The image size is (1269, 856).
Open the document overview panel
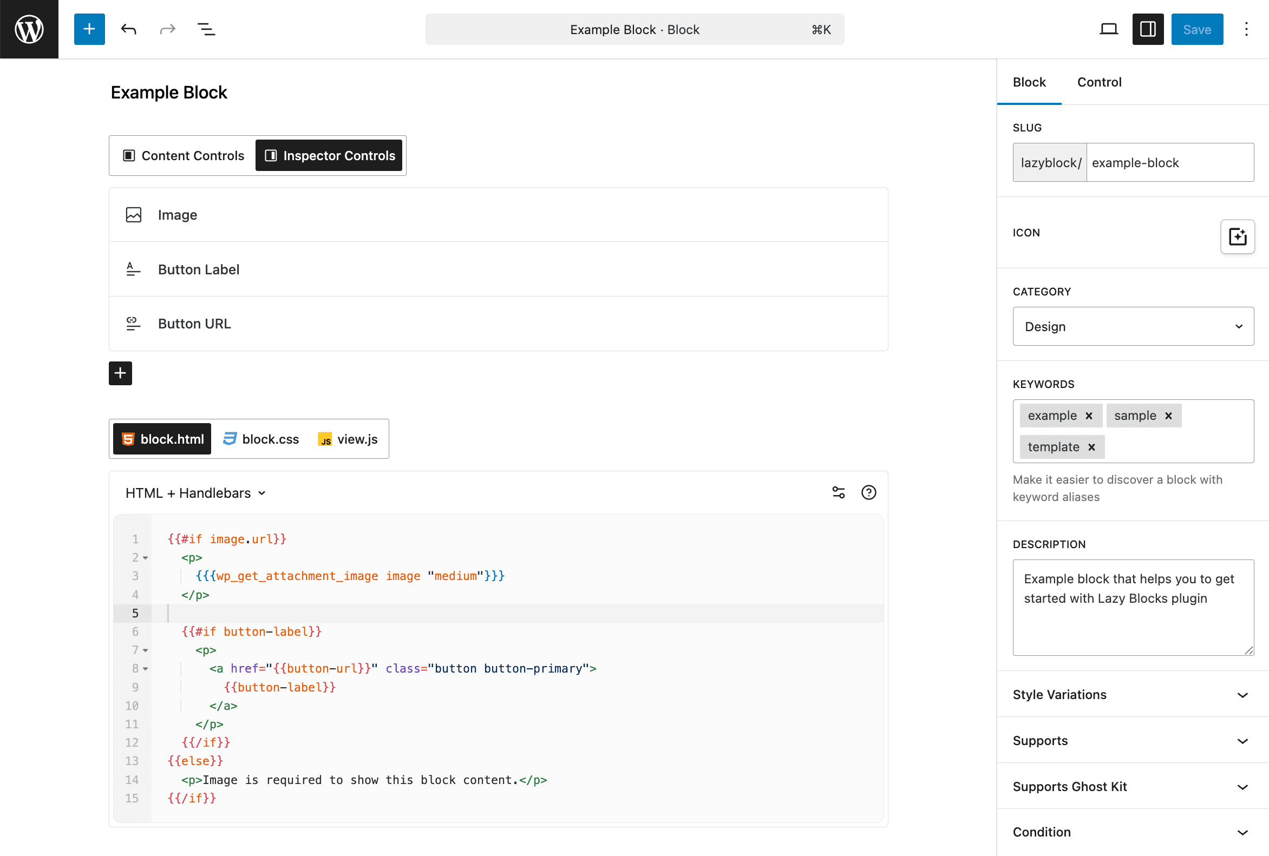coord(206,29)
